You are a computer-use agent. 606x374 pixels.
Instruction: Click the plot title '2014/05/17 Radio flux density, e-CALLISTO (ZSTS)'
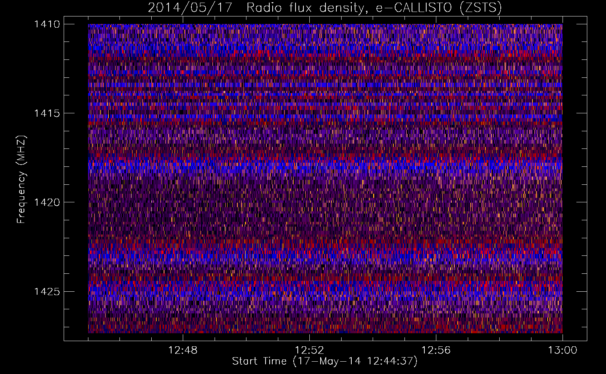tap(325, 8)
